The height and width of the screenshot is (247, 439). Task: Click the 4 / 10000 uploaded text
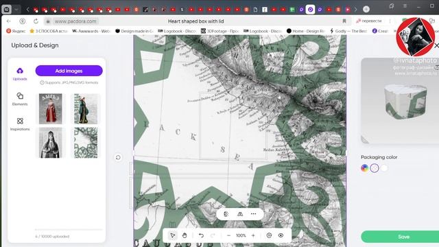[52, 236]
